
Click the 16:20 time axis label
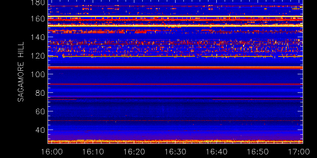[x=134, y=152]
